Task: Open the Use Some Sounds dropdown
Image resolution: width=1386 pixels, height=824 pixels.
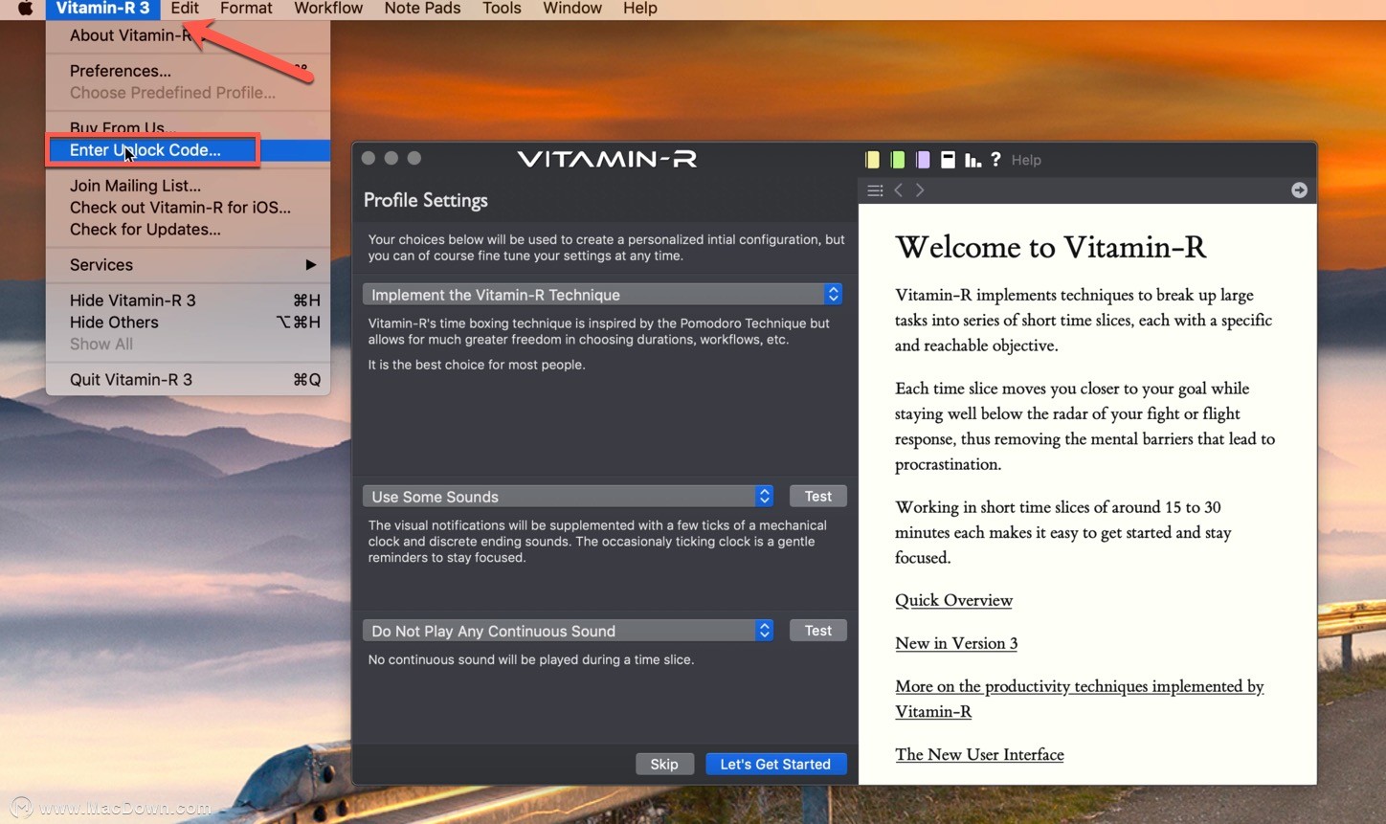Action: coord(569,496)
